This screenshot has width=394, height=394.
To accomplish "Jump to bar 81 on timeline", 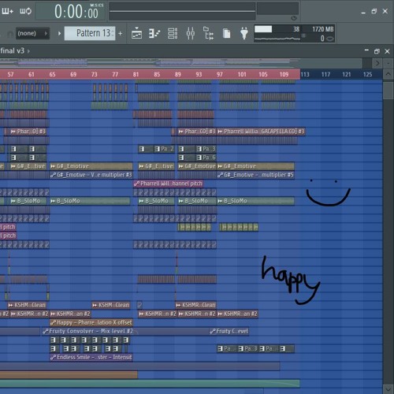I will [x=136, y=74].
